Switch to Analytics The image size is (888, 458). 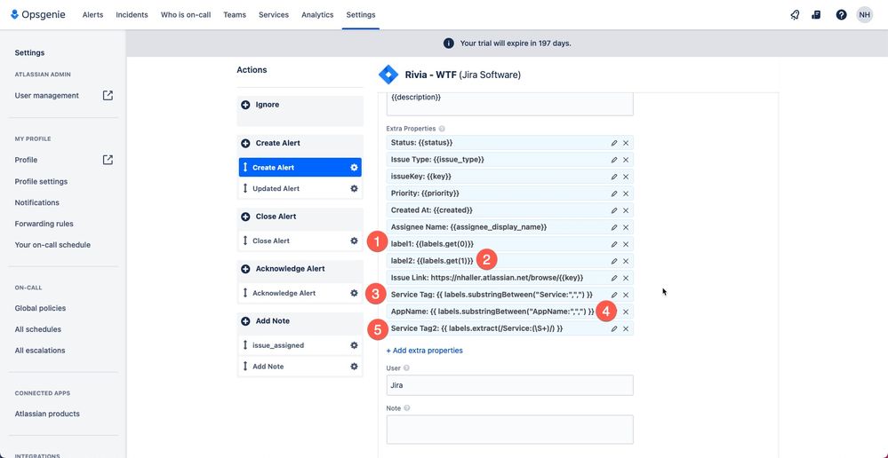(x=317, y=15)
